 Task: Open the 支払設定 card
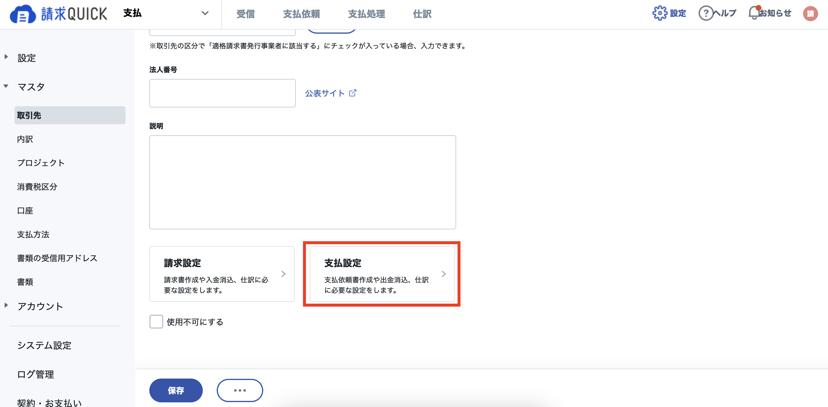click(x=382, y=274)
